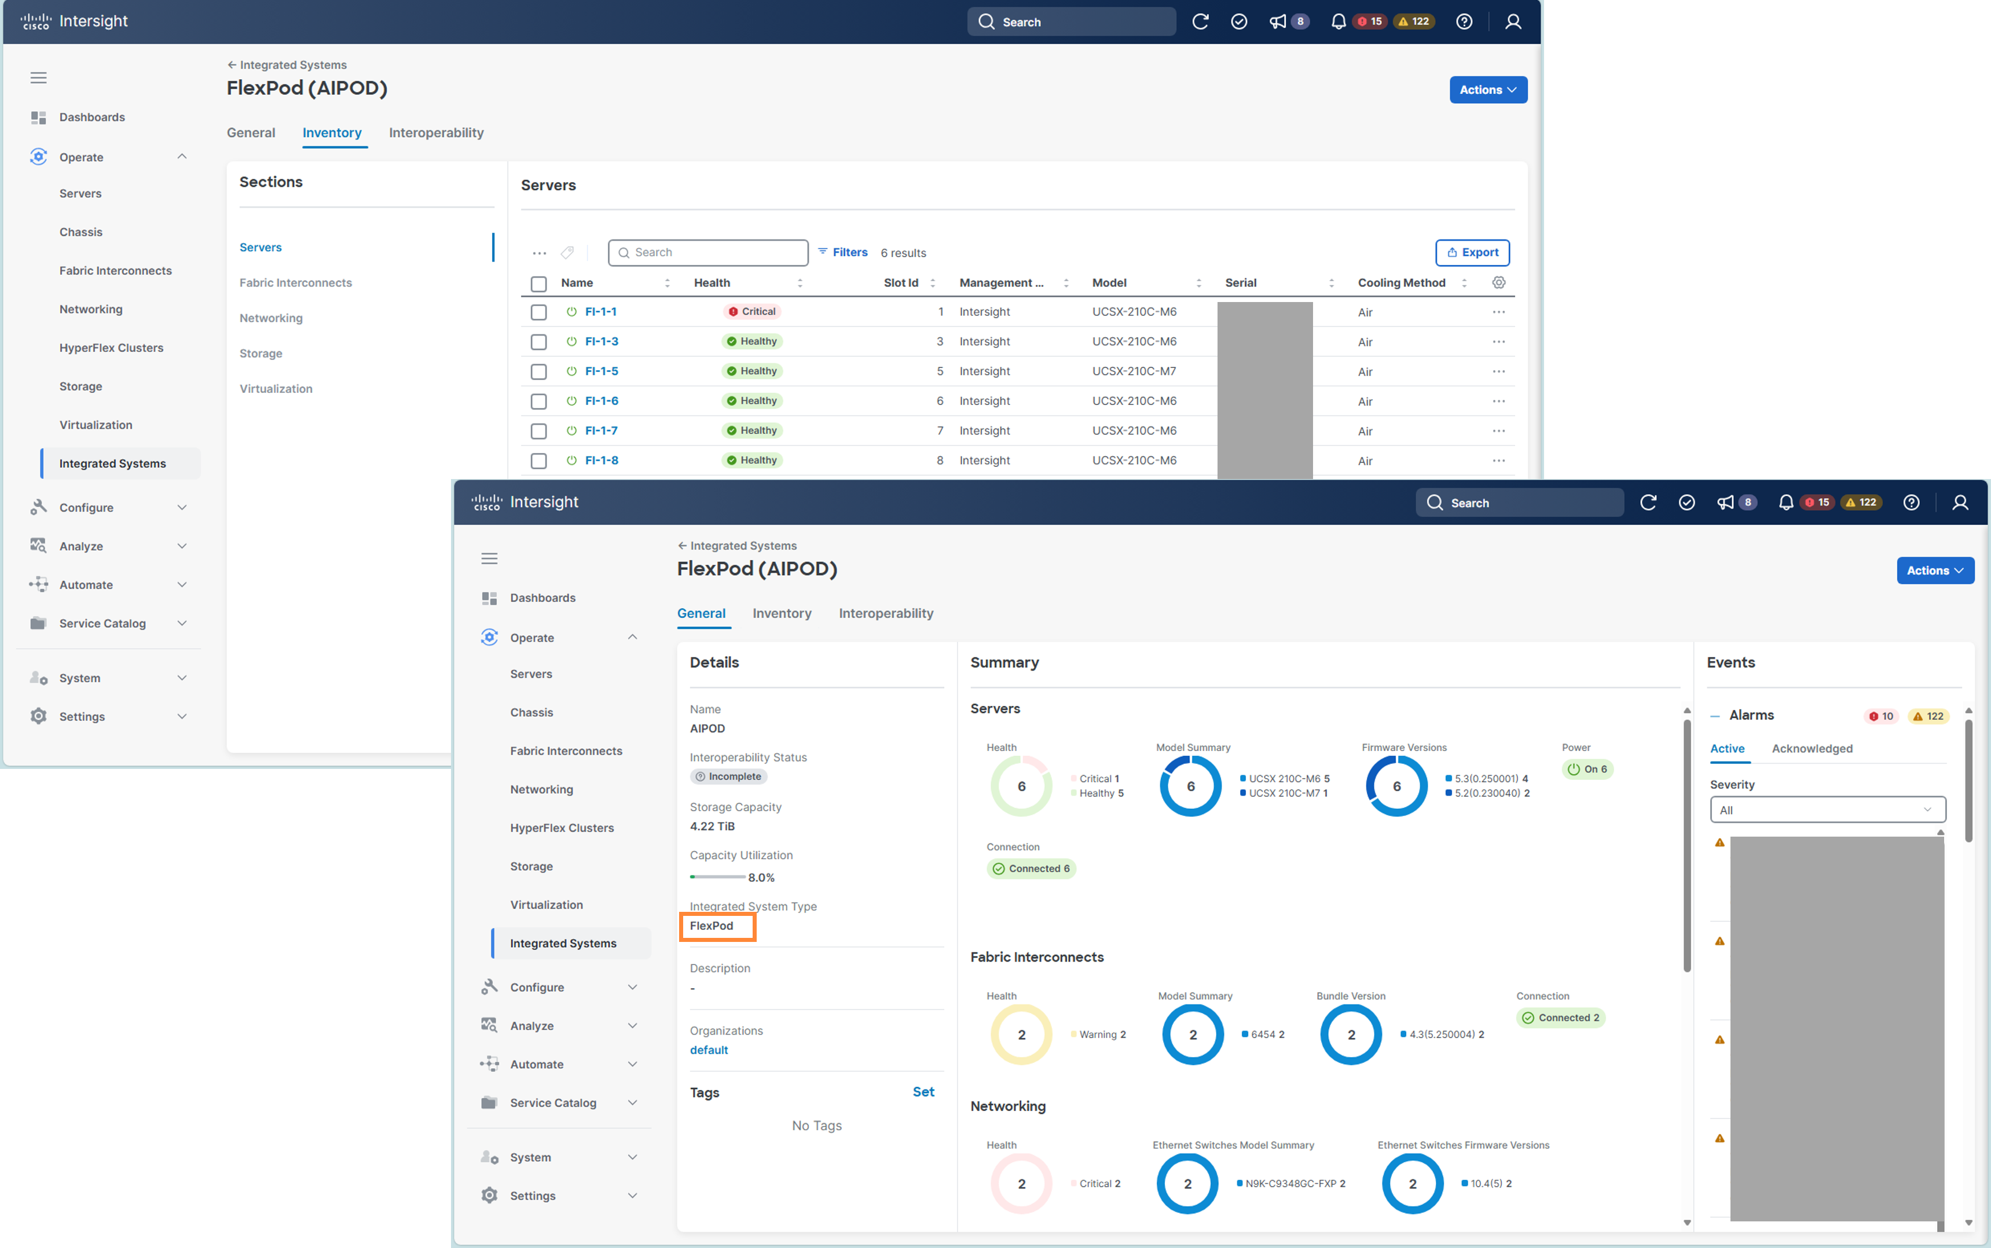Open the Help icon in top window header
The image size is (1991, 1248).
tap(1464, 21)
